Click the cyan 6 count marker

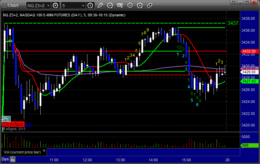197,105
